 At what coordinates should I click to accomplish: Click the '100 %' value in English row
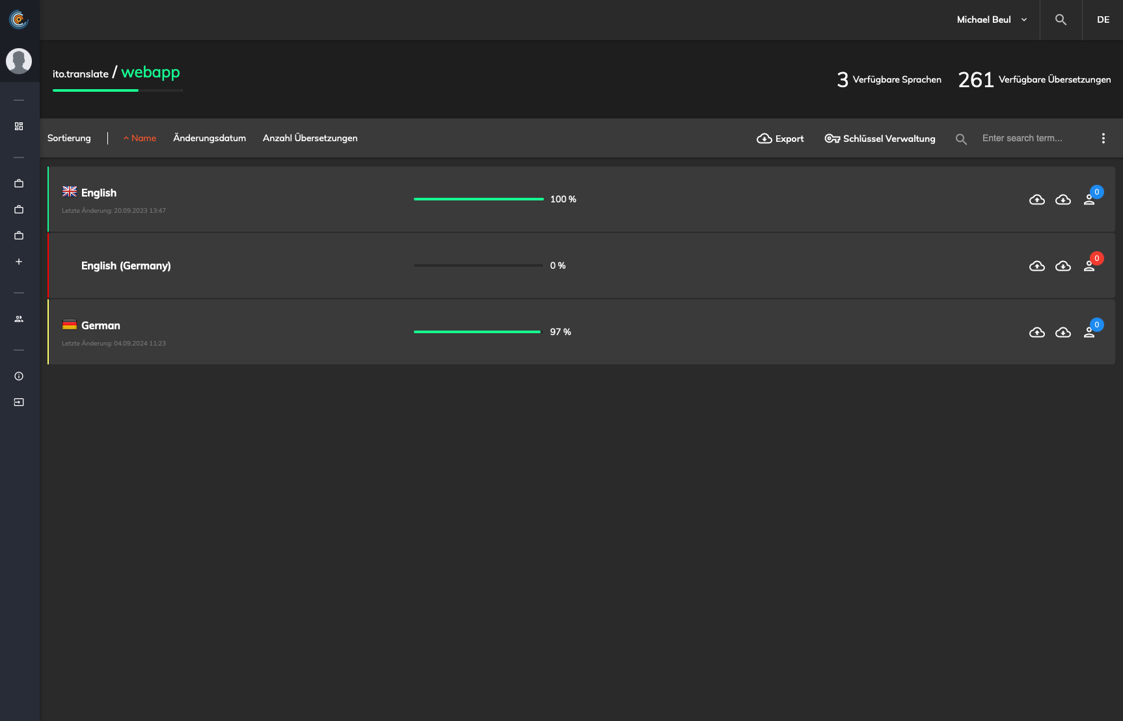click(563, 199)
